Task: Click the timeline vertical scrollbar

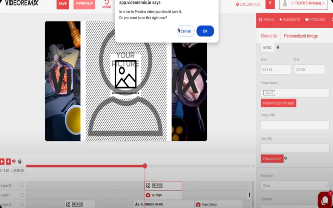Action: tap(253, 194)
